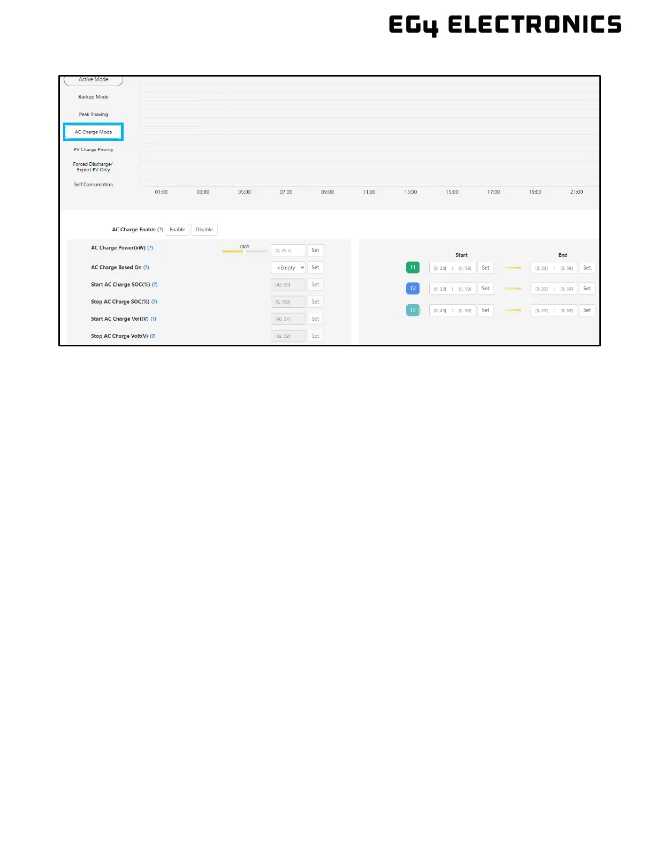Set the AC Charge Based On option

tap(315, 268)
